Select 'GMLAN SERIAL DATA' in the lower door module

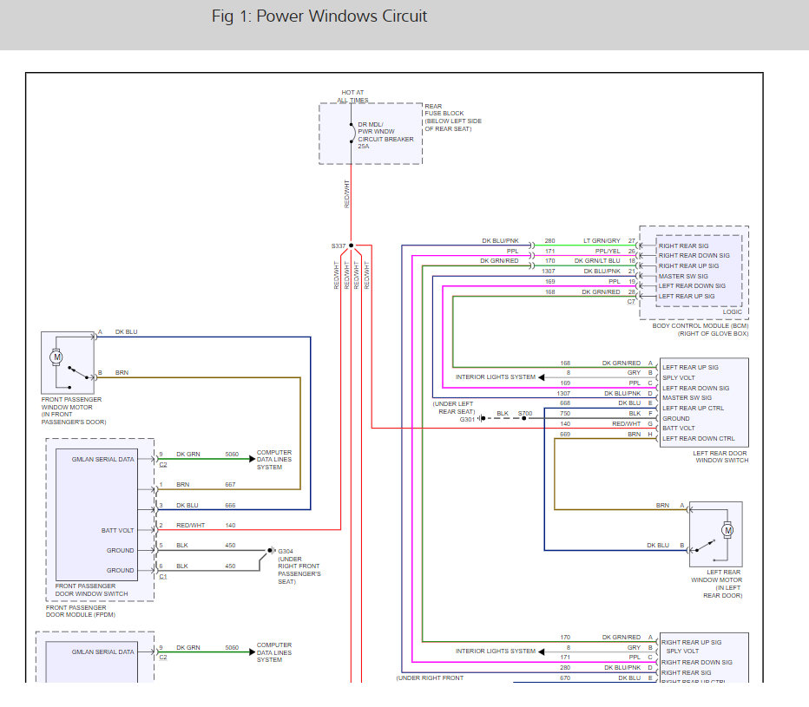point(102,651)
